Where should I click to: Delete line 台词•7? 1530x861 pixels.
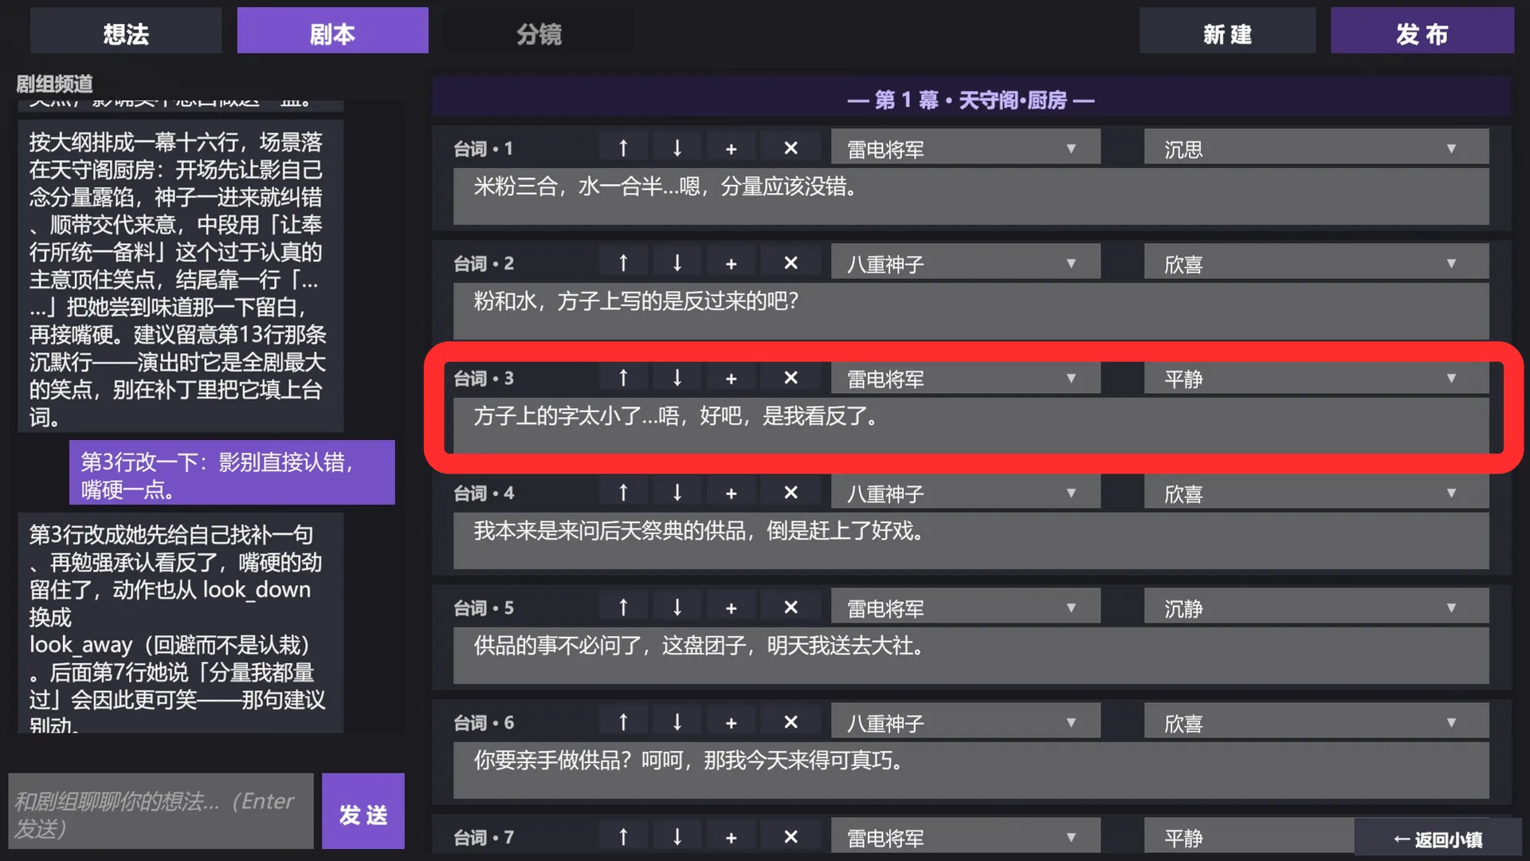tap(790, 837)
